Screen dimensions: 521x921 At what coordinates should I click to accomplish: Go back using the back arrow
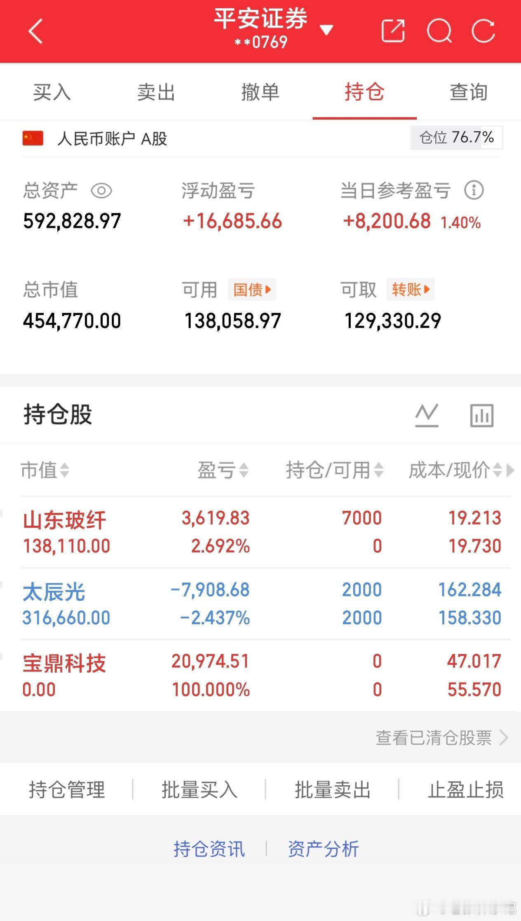[35, 31]
